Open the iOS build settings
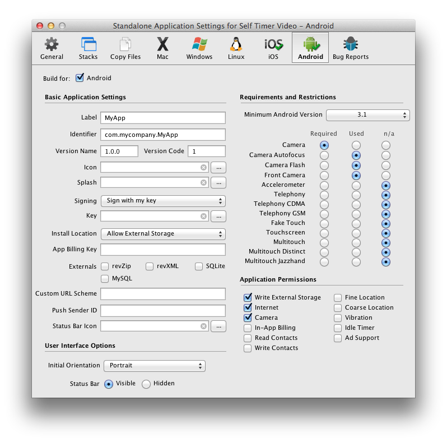The image size is (447, 442). click(273, 48)
